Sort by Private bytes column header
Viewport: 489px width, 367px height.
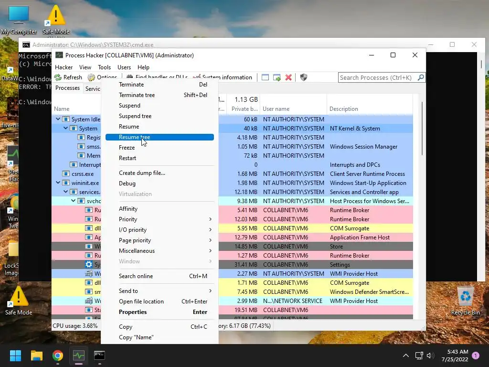tap(244, 109)
